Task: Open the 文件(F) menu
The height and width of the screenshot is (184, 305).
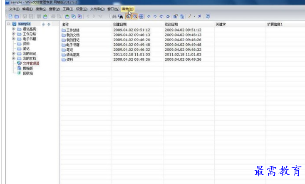Action: click(x=14, y=9)
